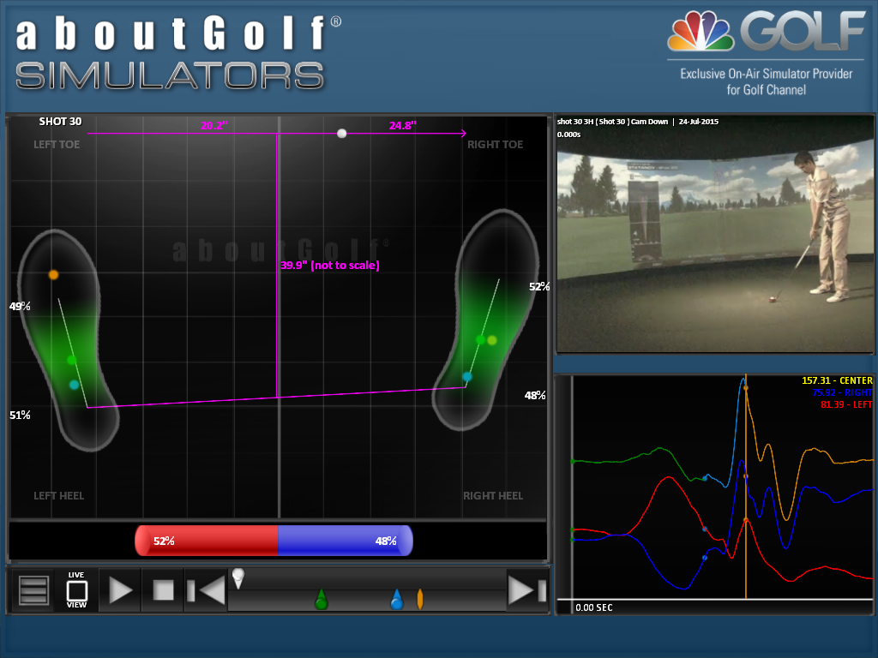Click the red 52% left weight bar
This screenshot has width=878, height=658.
207,541
